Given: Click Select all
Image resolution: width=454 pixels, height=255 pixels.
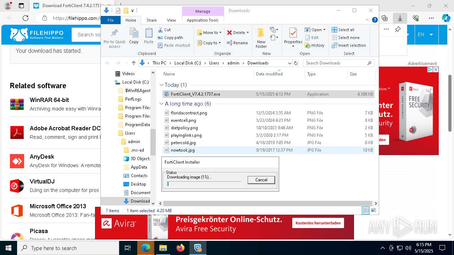Looking at the screenshot, I should [343, 30].
